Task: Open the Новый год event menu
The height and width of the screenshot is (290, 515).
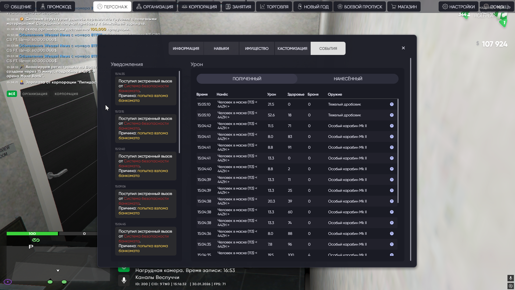Action: 313,6
